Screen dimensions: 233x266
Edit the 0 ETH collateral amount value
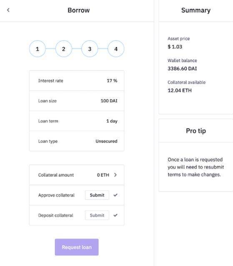tap(103, 175)
